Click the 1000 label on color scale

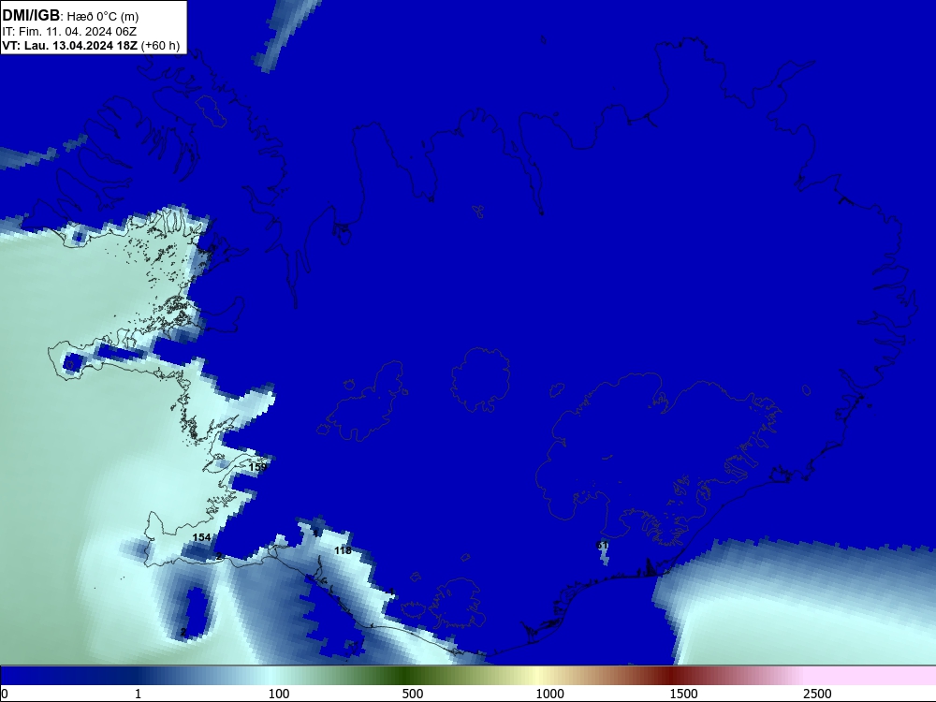point(549,694)
